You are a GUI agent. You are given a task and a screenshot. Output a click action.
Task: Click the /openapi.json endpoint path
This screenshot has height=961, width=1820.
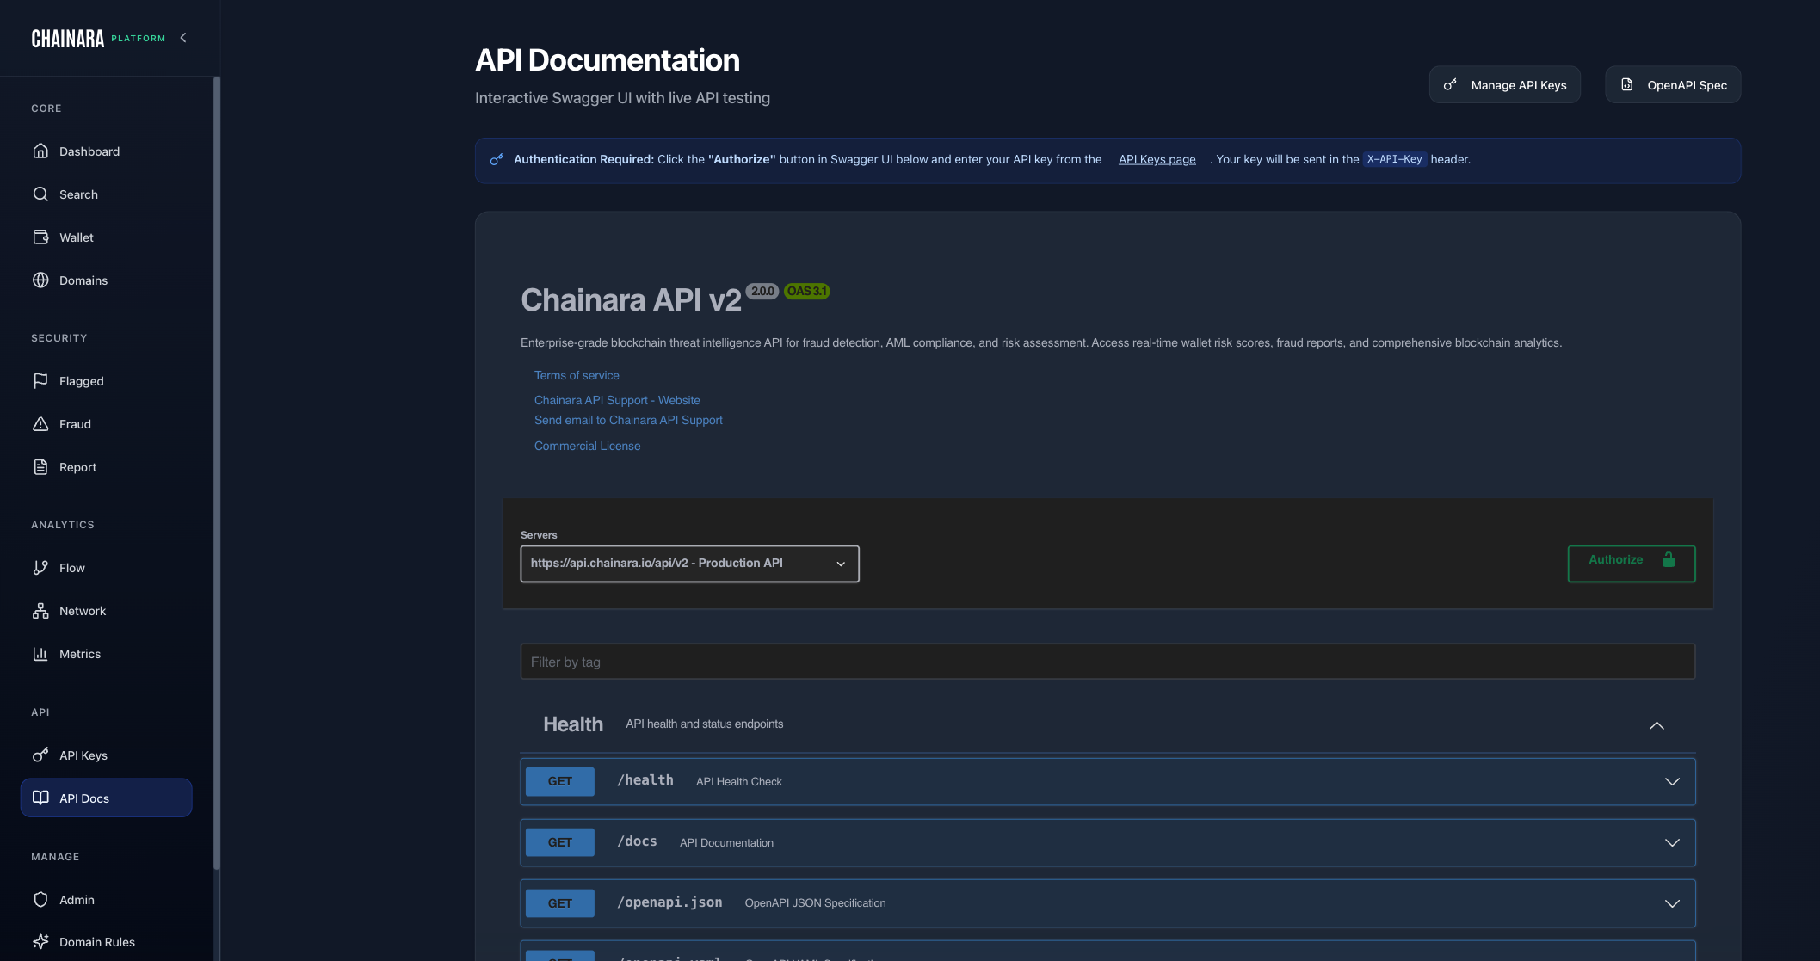[x=669, y=902]
